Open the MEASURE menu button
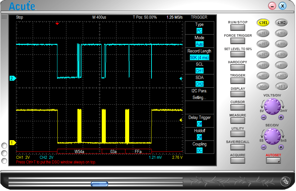 point(238,121)
